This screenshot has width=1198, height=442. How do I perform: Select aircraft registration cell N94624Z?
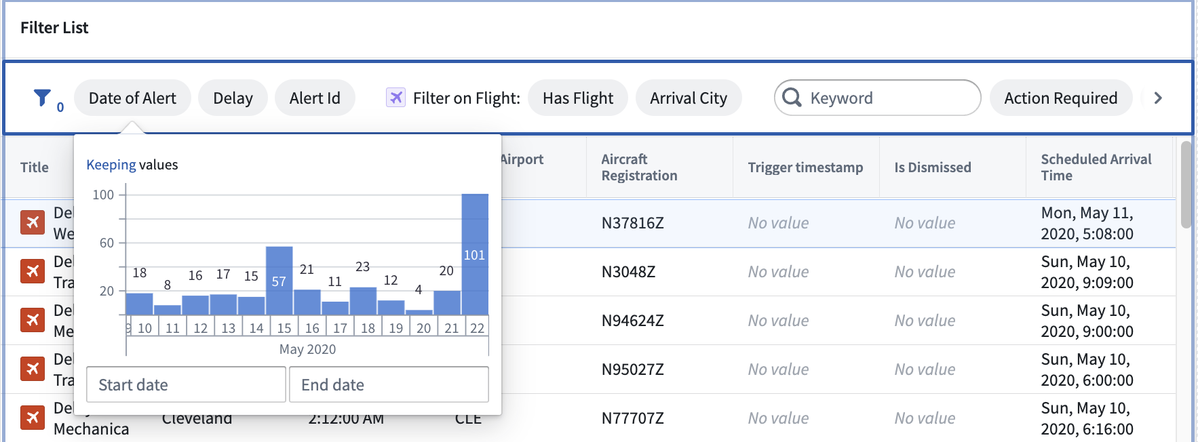[632, 321]
